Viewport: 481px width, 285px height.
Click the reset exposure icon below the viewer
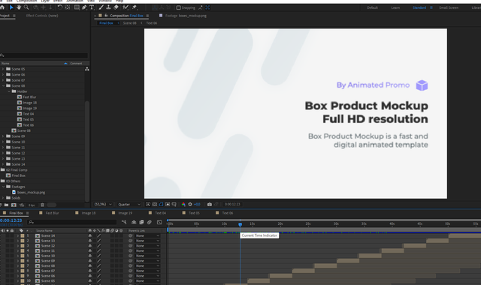coord(190,204)
